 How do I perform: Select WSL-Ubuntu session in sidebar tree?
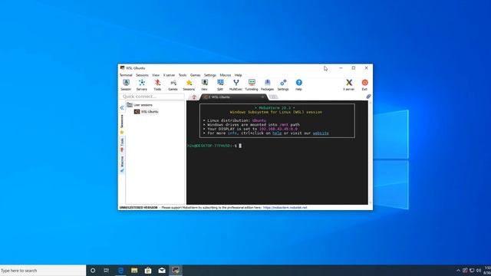147,112
